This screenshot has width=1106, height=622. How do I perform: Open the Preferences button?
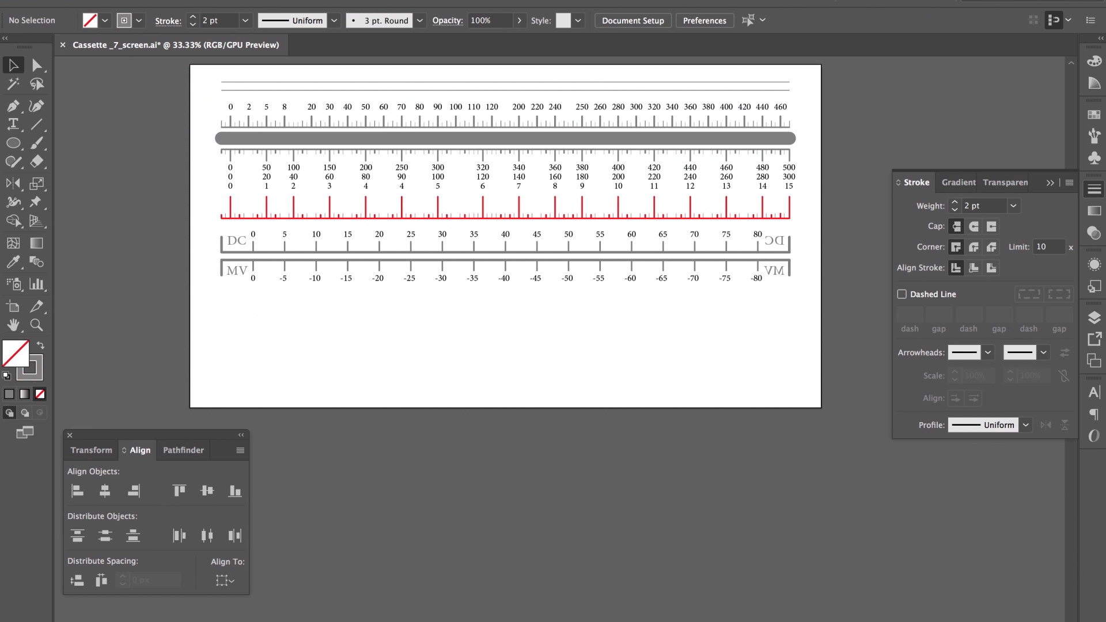(704, 21)
